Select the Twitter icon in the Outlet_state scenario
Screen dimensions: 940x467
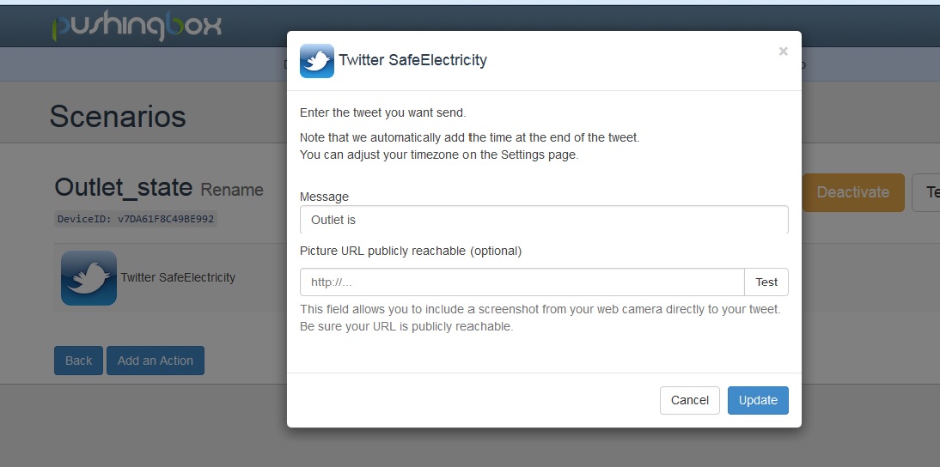pyautogui.click(x=89, y=278)
